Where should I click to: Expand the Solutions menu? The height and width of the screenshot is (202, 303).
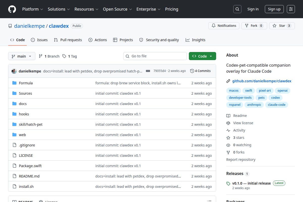(x=59, y=9)
